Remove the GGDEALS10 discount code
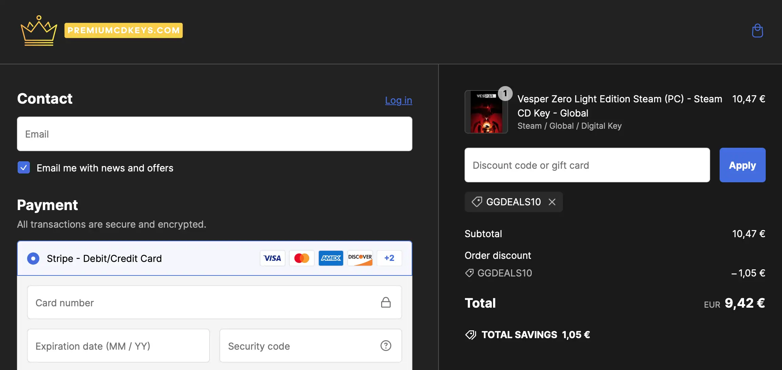The image size is (782, 370). (552, 202)
